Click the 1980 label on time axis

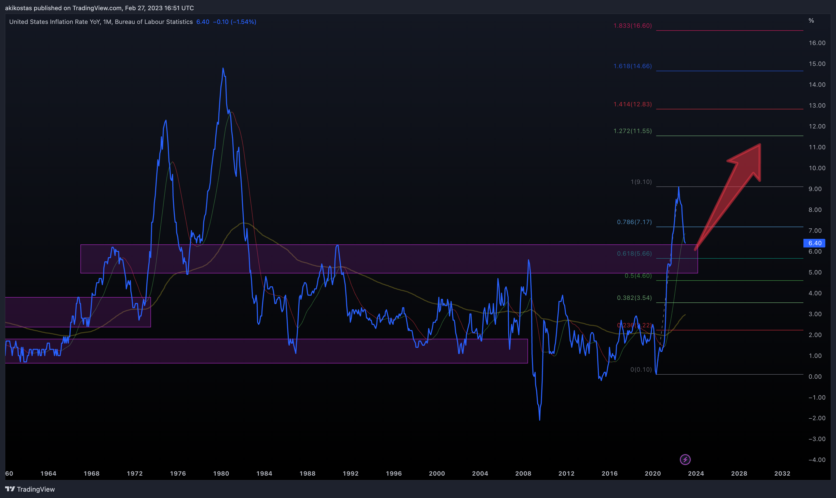pos(221,474)
